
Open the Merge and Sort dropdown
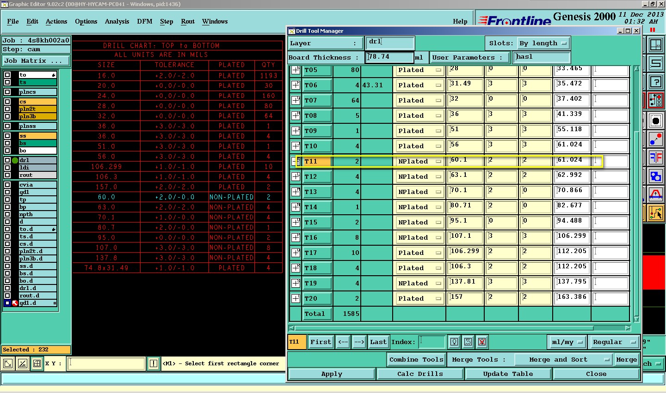coord(563,360)
